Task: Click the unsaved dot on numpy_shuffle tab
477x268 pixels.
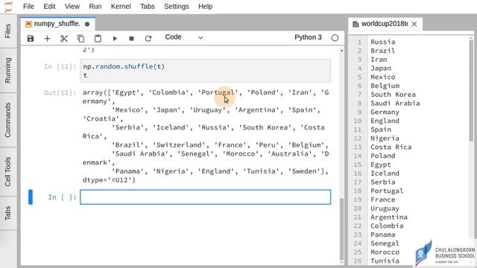Action: point(87,24)
